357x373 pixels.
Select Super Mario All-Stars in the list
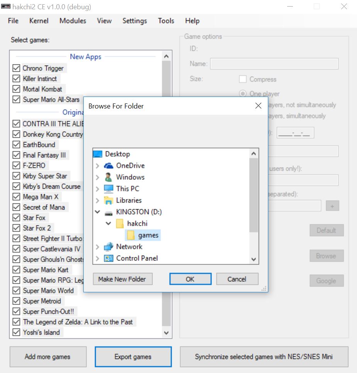click(51, 100)
